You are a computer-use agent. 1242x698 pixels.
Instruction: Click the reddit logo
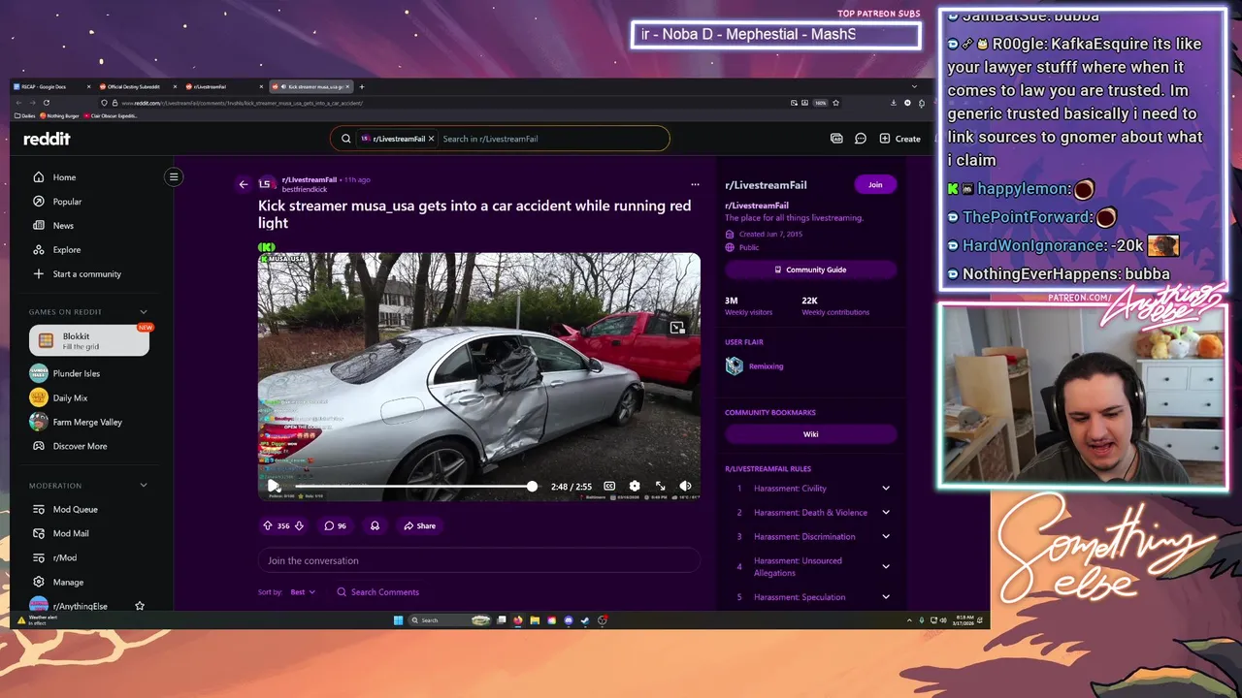click(47, 139)
